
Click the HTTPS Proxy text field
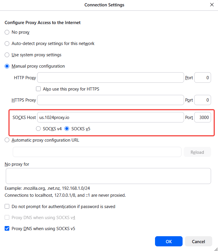111,100
